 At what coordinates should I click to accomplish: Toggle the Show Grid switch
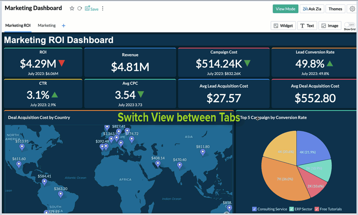point(350,25)
